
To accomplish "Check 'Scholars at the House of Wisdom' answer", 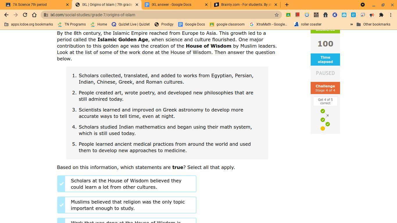I will click(127, 184).
